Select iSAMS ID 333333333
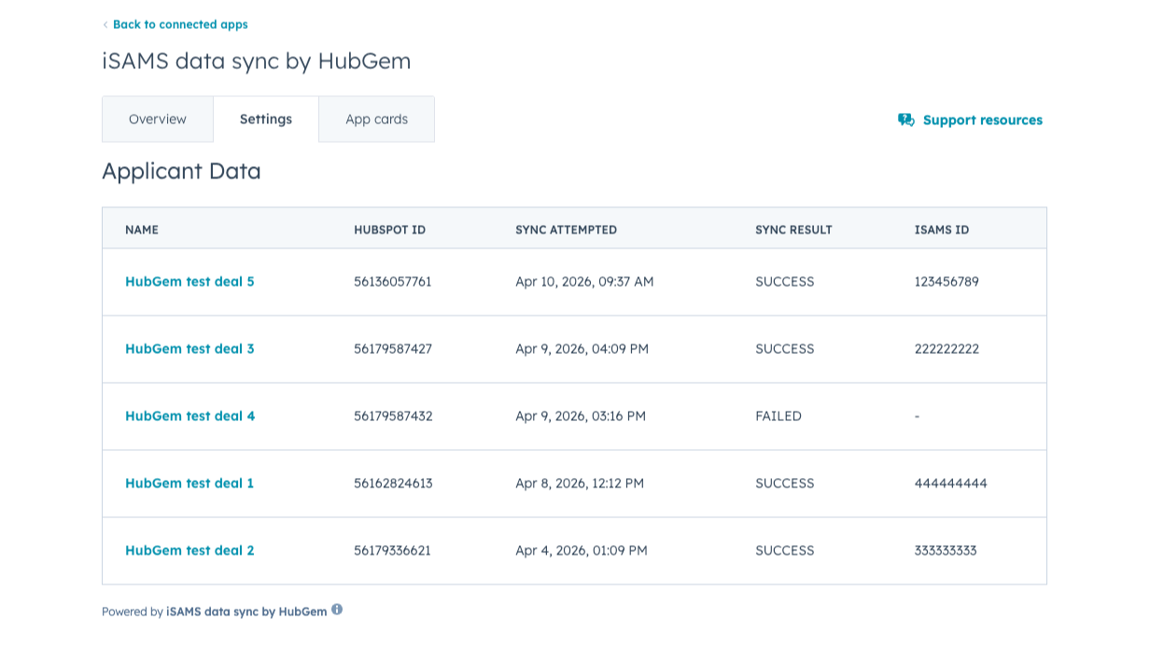Screen dimensions: 1150x647 tap(946, 550)
